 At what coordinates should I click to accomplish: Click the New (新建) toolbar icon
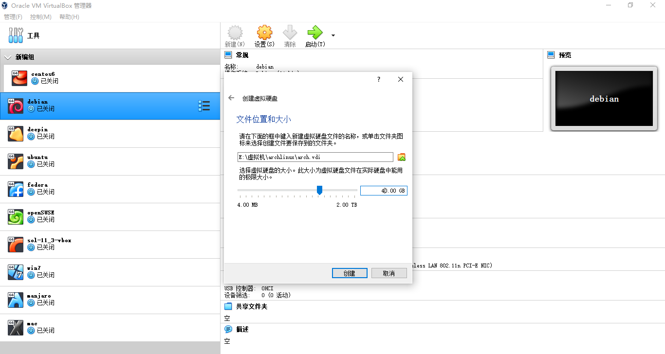coord(235,33)
